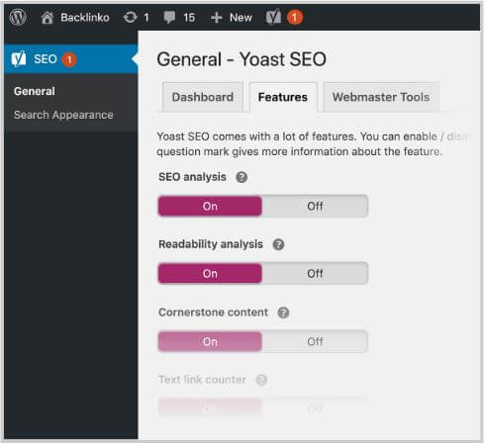
Task: Open the comments speech bubble icon
Action: click(x=169, y=18)
